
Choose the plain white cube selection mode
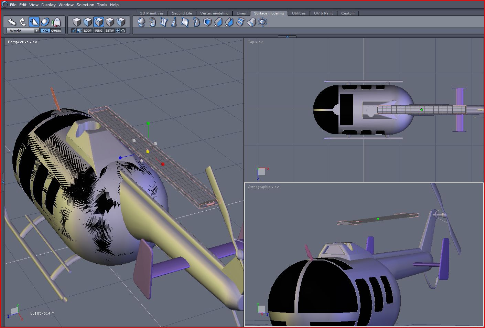point(77,22)
